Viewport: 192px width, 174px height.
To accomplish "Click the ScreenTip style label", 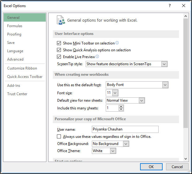I will 70,64.
